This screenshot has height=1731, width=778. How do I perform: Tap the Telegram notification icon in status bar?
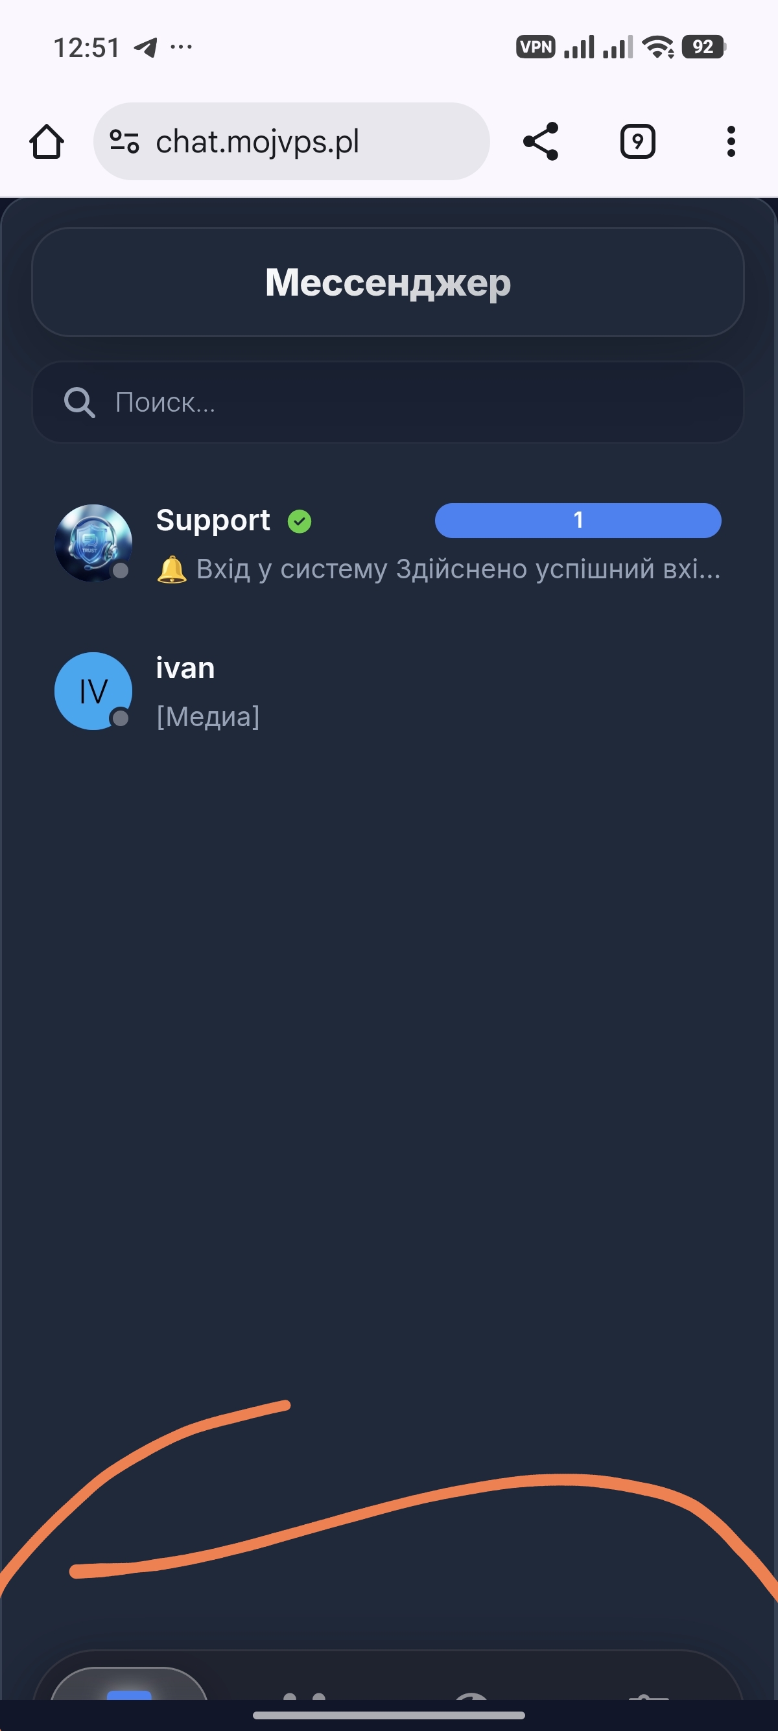coord(146,47)
